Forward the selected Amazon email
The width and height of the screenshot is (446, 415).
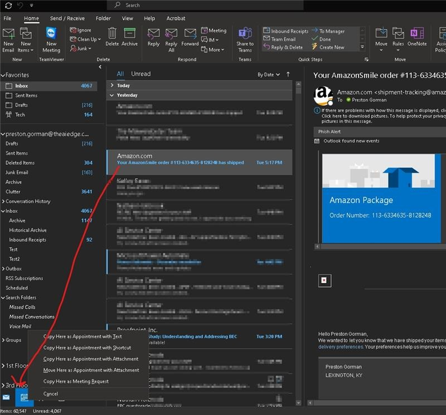tap(190, 35)
